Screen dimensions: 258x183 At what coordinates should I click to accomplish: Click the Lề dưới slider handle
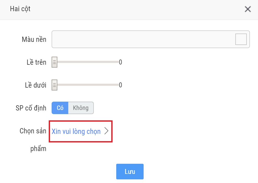click(x=54, y=85)
